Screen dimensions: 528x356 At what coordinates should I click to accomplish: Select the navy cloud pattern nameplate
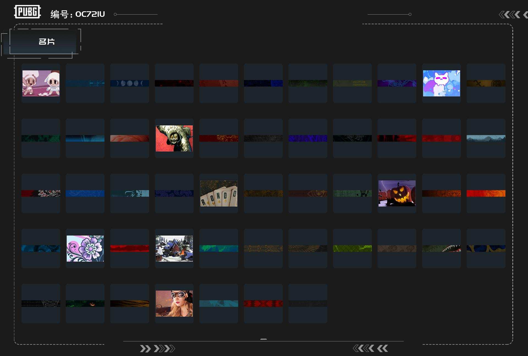174,193
